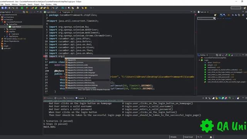Click the Focus on Workweek icon in Task List

coord(229,15)
